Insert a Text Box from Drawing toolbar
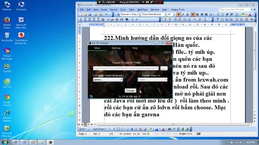This screenshot has width=259, height=145. (x=127, y=129)
